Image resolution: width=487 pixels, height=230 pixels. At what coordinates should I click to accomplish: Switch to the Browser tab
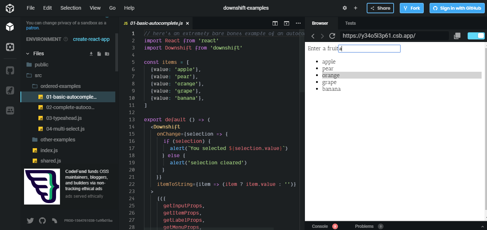pyautogui.click(x=320, y=23)
